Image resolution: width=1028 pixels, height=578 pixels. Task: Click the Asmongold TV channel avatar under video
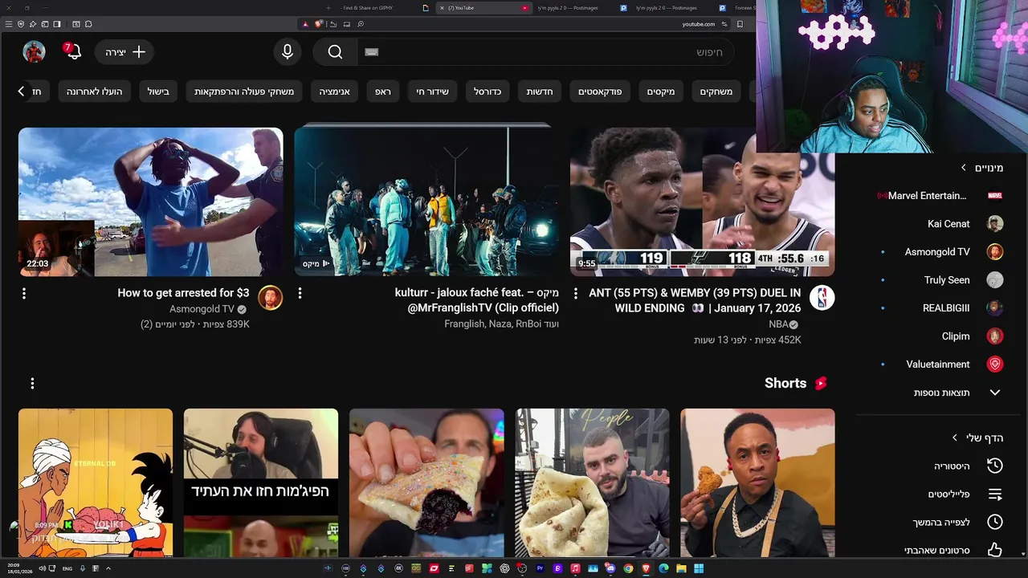271,298
